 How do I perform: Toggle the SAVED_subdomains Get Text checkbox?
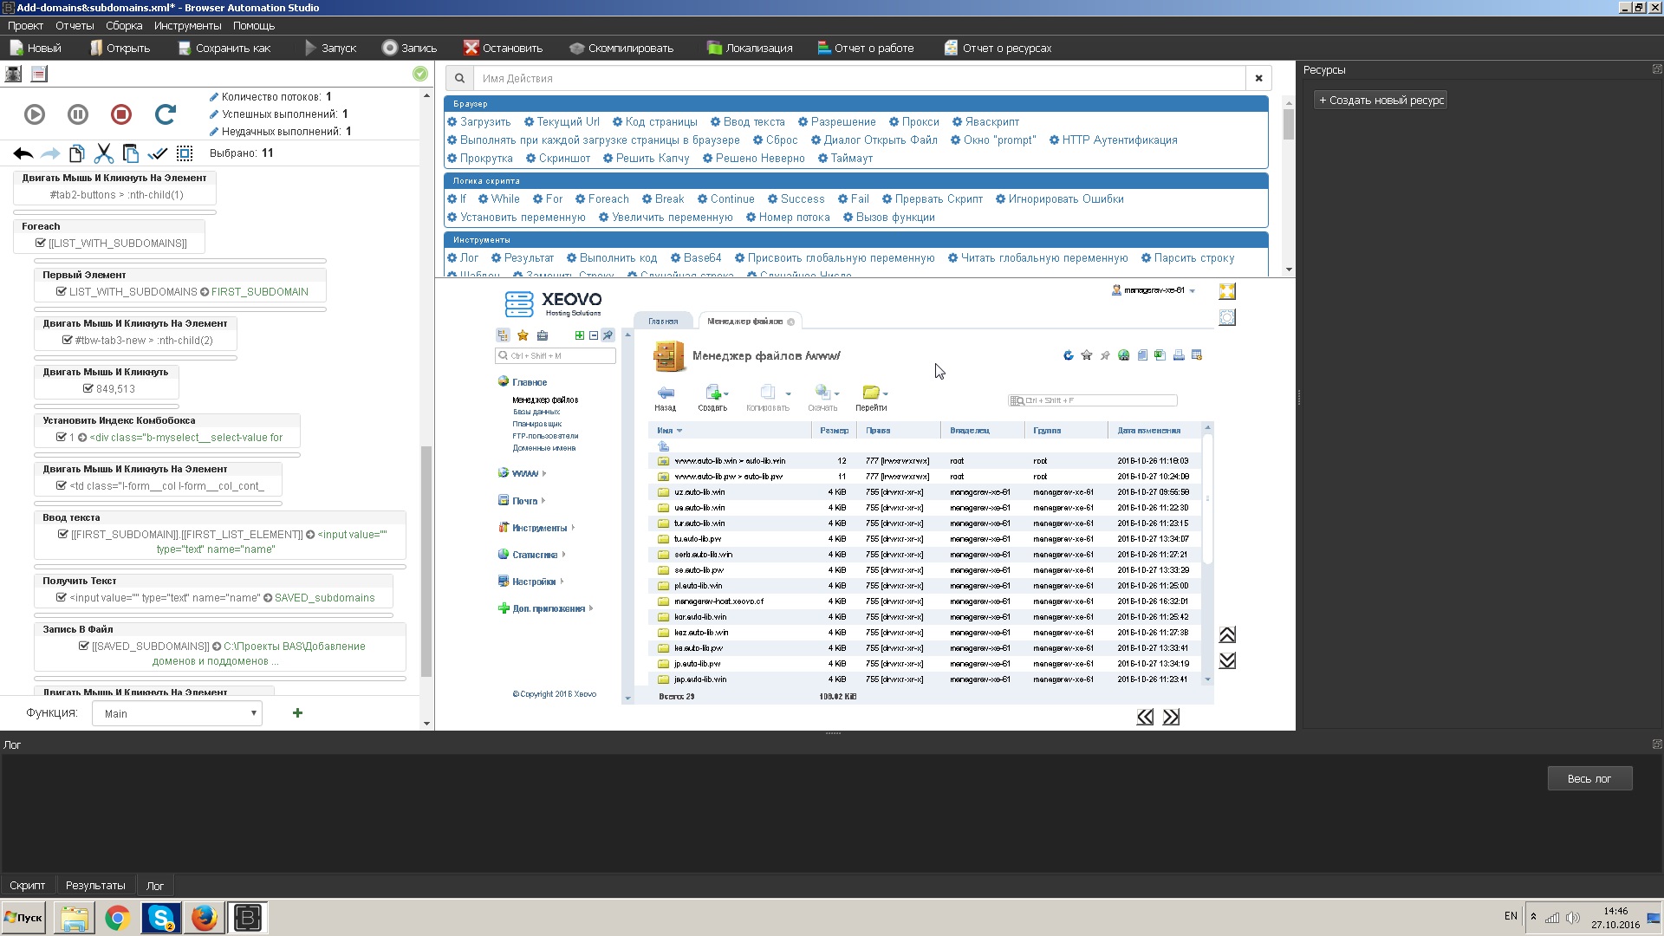[62, 598]
